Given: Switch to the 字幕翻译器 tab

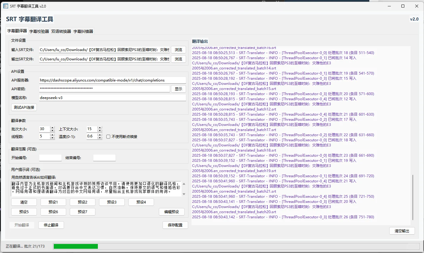Looking at the screenshot, I should tap(17, 31).
